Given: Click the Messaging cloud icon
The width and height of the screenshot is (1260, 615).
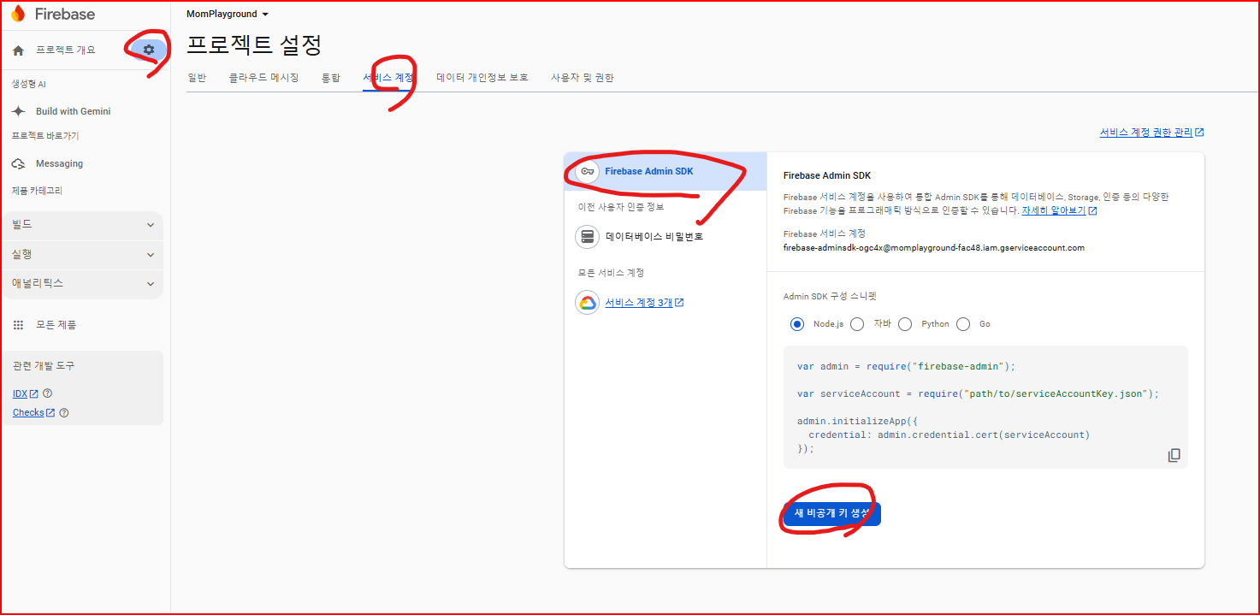Looking at the screenshot, I should click(x=18, y=163).
